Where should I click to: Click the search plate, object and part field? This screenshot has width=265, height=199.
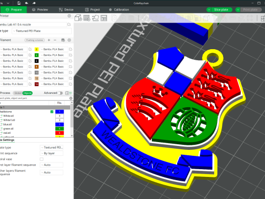click(x=34, y=98)
